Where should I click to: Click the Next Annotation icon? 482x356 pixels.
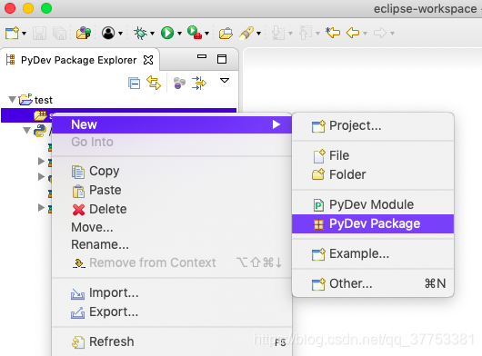click(278, 33)
